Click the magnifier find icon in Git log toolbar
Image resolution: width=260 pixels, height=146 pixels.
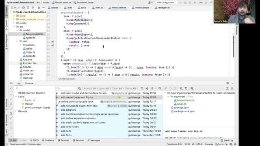160,88
